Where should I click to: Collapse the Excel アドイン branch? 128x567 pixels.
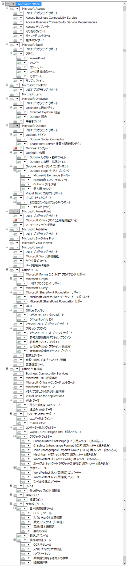tap(11, 54)
